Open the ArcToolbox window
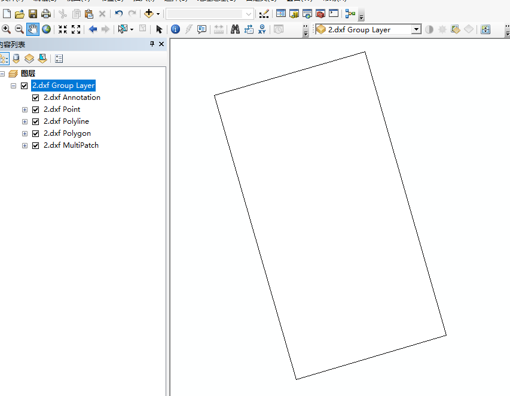Viewport: 510px width, 396px height. [320, 14]
